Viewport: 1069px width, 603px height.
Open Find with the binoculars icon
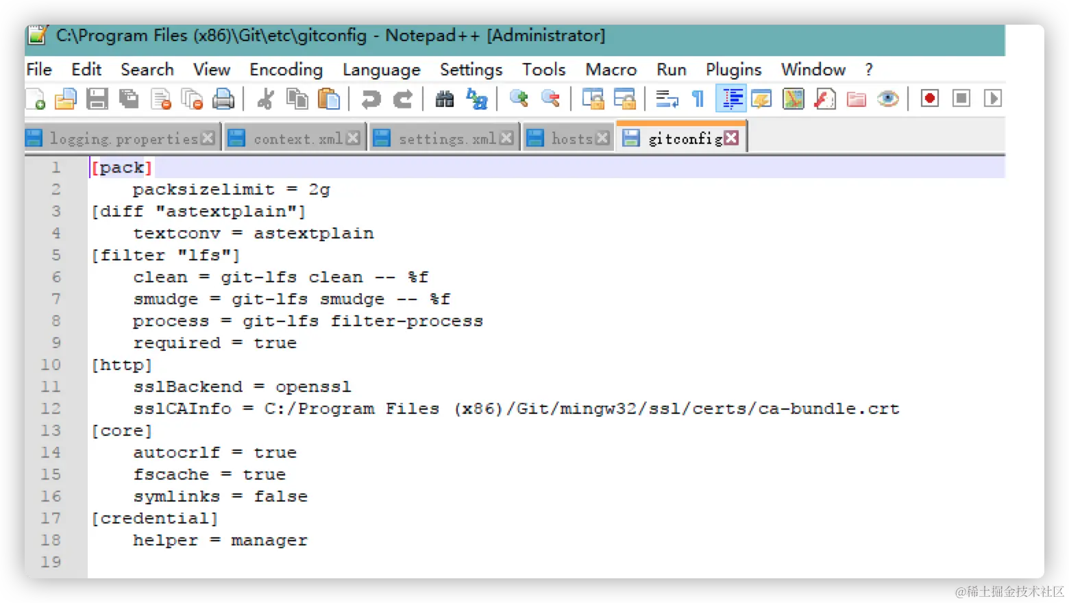445,99
